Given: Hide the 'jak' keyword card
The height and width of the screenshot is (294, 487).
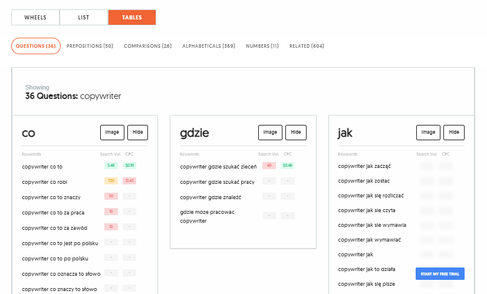Looking at the screenshot, I should [x=454, y=133].
